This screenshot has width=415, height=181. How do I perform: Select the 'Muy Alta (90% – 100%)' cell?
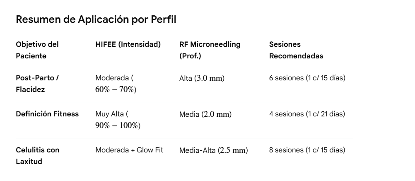pyautogui.click(x=118, y=120)
